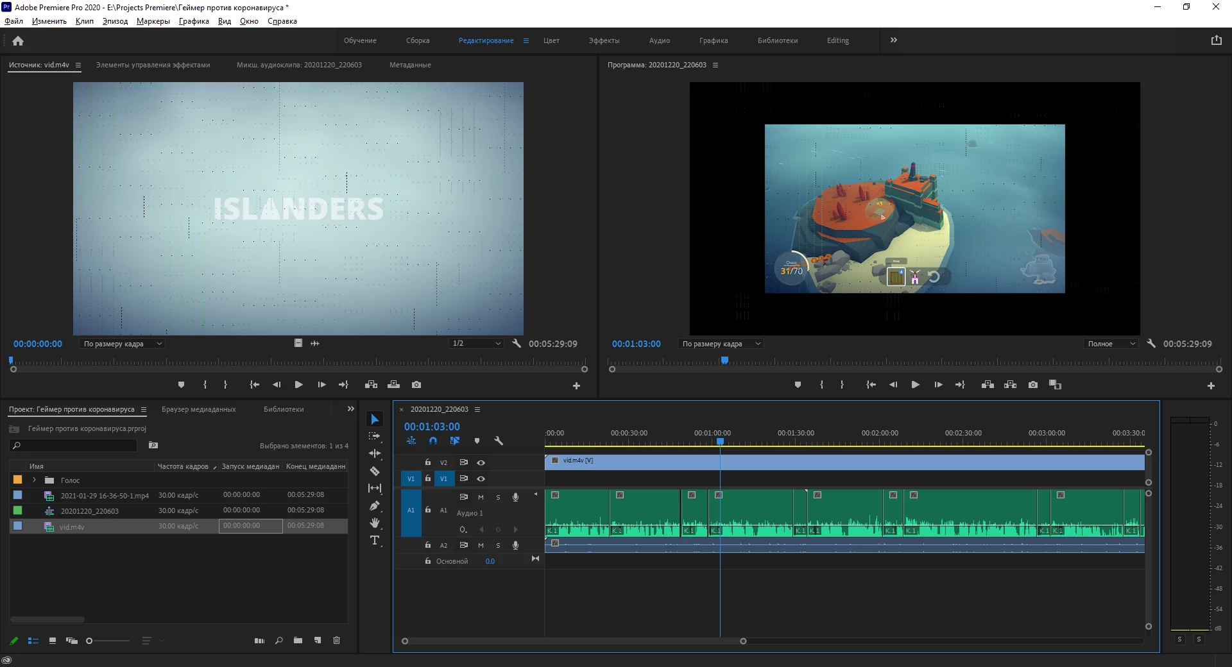Open Program zoom level dropdown
Viewport: 1232px width, 667px height.
(721, 344)
